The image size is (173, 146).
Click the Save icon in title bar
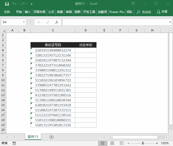click(7, 4)
